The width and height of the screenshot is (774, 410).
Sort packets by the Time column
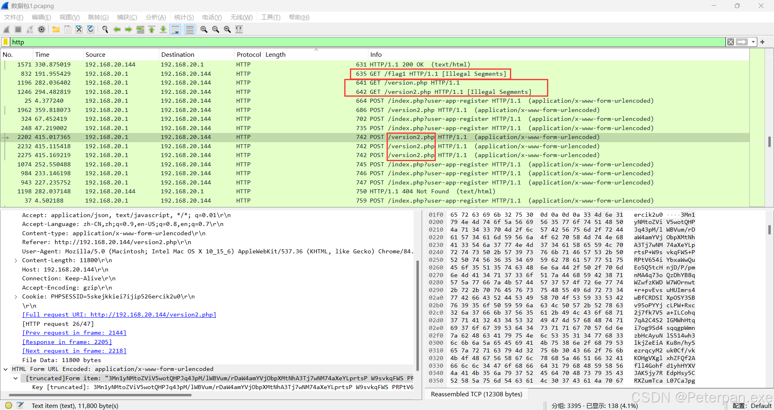[58, 54]
